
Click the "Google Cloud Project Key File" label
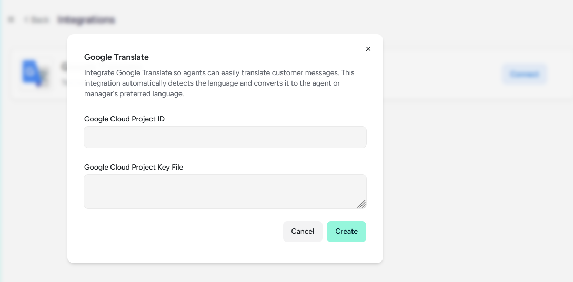[134, 167]
